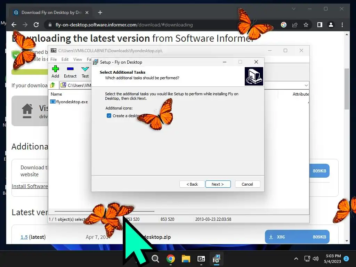The height and width of the screenshot is (267, 356).
Task: Sort 7-Zip list by Attributes column
Action: click(301, 94)
